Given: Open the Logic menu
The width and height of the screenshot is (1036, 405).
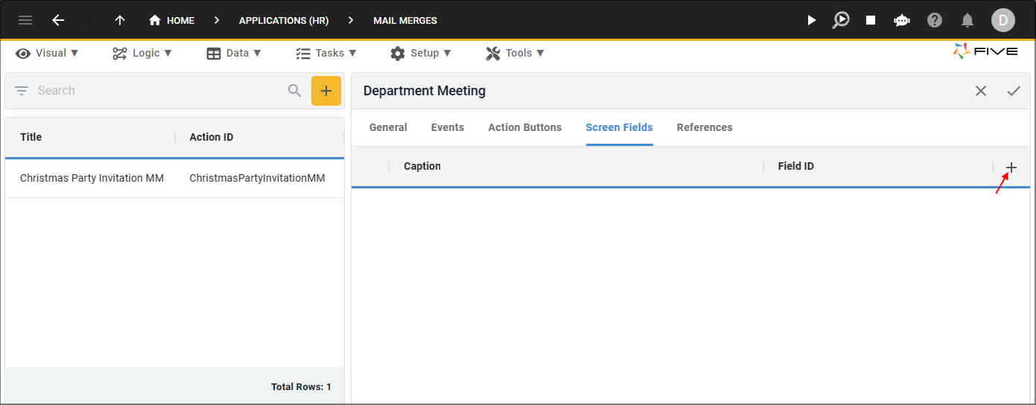Looking at the screenshot, I should click(142, 53).
